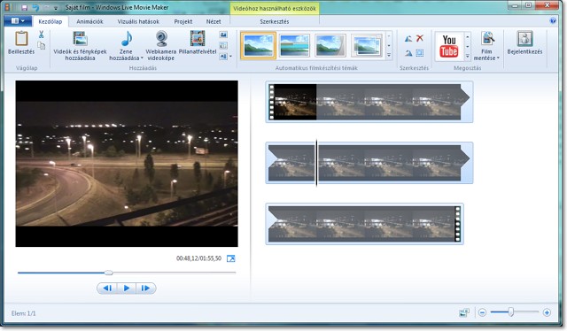Screen dimensions: 567x331
Task: Click the video preview monitor
Action: click(x=127, y=164)
